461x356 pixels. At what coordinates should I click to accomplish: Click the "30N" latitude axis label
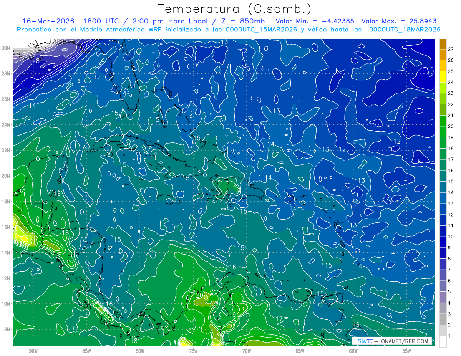pyautogui.click(x=6, y=48)
